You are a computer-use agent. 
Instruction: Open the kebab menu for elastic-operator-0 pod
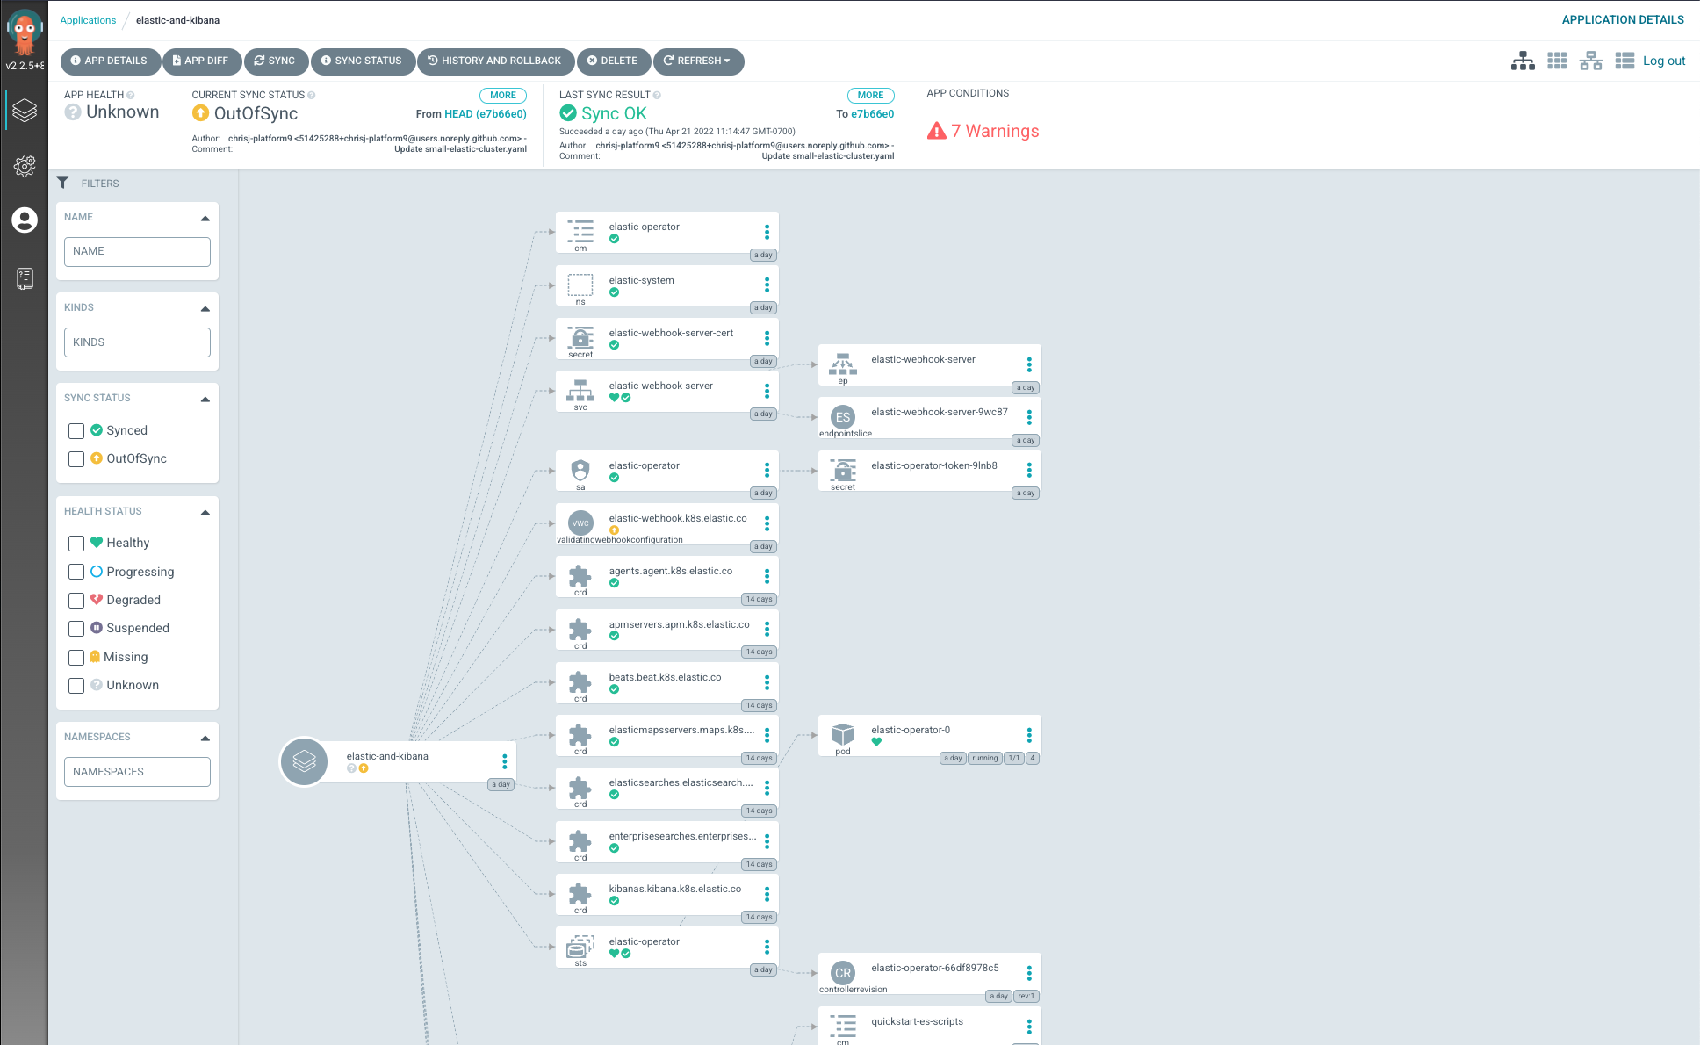pyautogui.click(x=1029, y=735)
